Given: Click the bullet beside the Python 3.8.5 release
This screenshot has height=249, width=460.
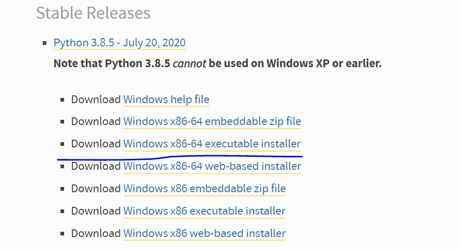Looking at the screenshot, I should point(45,43).
